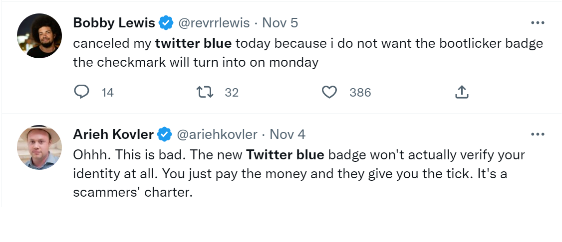The width and height of the screenshot is (562, 242).
Task: Click the 14 replies count
Action: [x=107, y=93]
